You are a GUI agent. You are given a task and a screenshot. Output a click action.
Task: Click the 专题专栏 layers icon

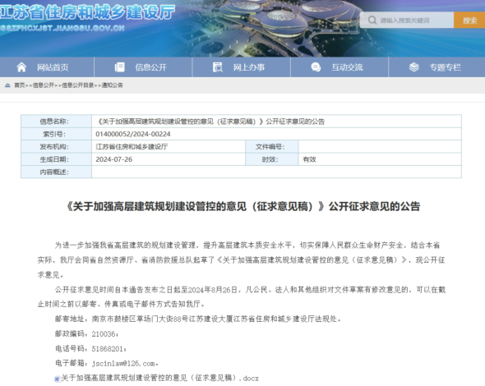pyautogui.click(x=413, y=67)
